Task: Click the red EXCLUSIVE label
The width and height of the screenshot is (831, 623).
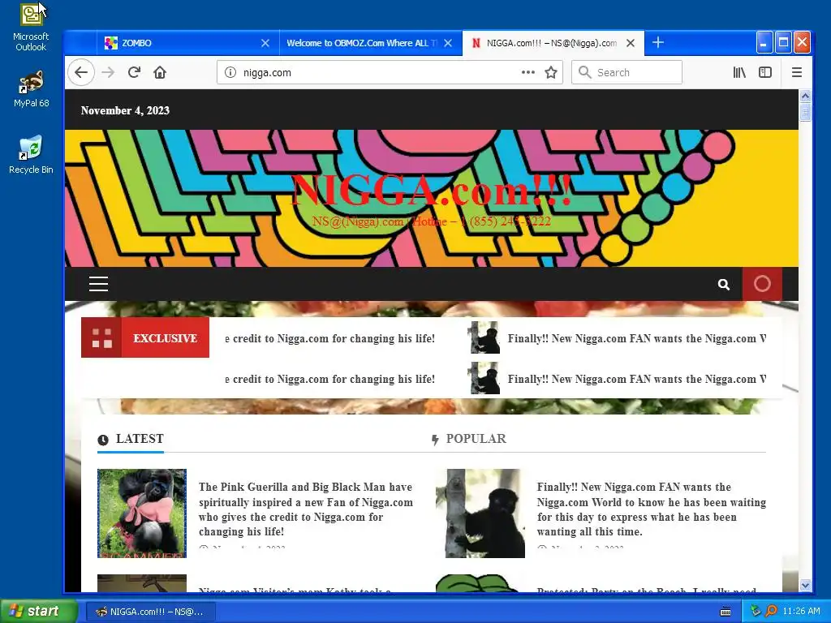Action: click(145, 337)
